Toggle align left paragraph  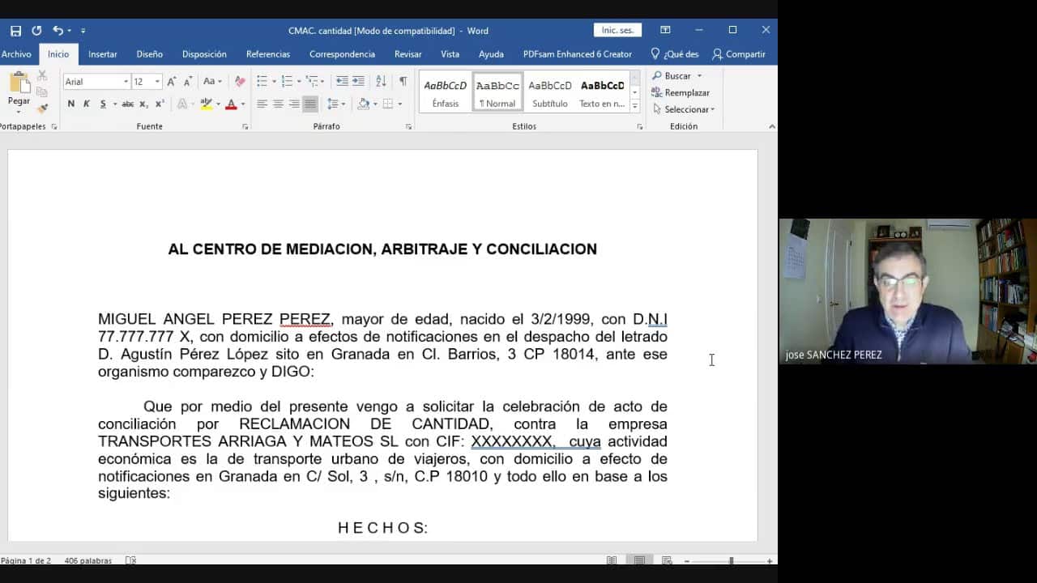262,104
